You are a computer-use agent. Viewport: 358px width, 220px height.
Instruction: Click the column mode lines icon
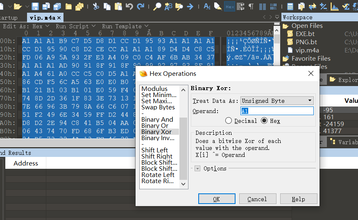262,7
